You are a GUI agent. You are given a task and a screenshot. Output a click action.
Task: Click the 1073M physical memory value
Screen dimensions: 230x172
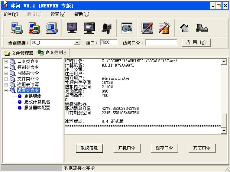(107, 83)
